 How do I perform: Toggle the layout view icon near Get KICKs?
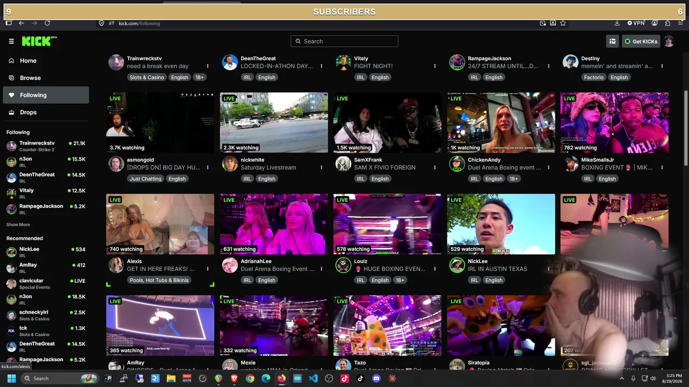(613, 41)
